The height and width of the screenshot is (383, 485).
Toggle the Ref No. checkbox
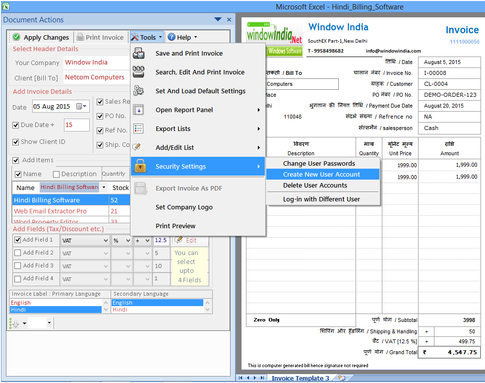click(100, 130)
